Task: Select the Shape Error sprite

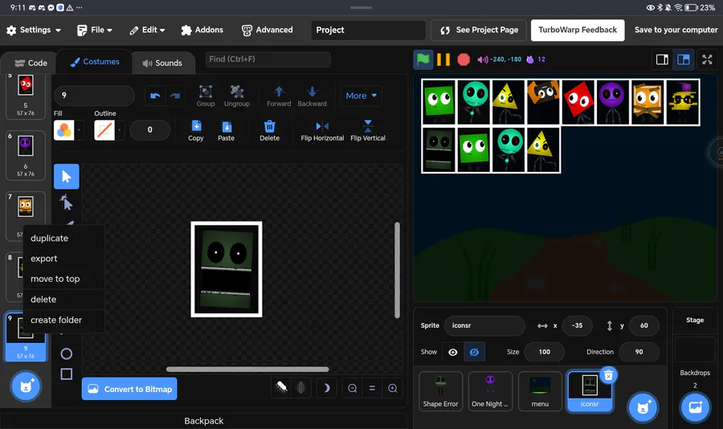Action: click(x=440, y=391)
